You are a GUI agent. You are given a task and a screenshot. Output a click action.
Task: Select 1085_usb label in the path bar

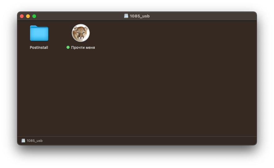[34, 141]
